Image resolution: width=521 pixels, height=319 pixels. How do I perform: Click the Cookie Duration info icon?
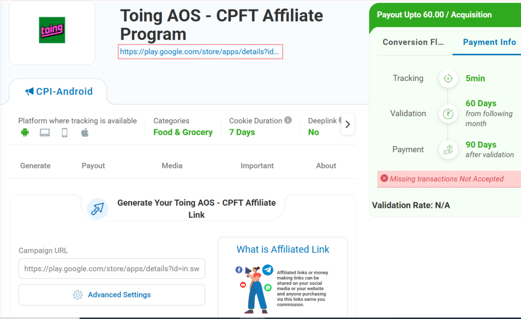pyautogui.click(x=288, y=121)
